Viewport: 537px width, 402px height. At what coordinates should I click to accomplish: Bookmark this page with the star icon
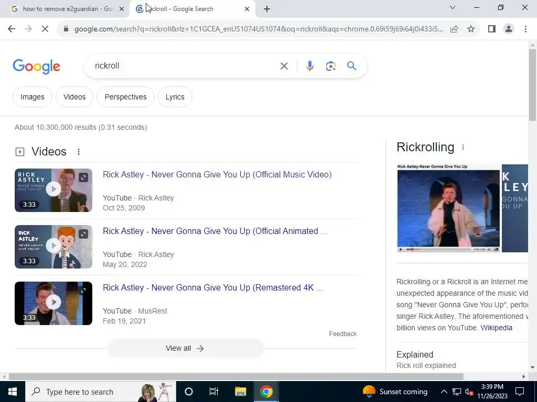pyautogui.click(x=471, y=29)
